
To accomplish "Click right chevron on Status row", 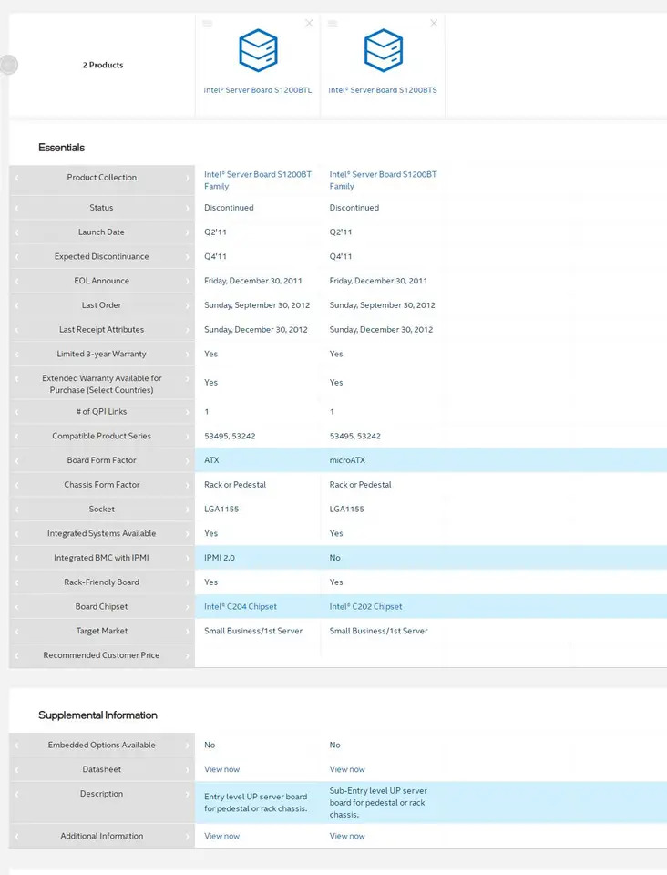I will tap(188, 208).
